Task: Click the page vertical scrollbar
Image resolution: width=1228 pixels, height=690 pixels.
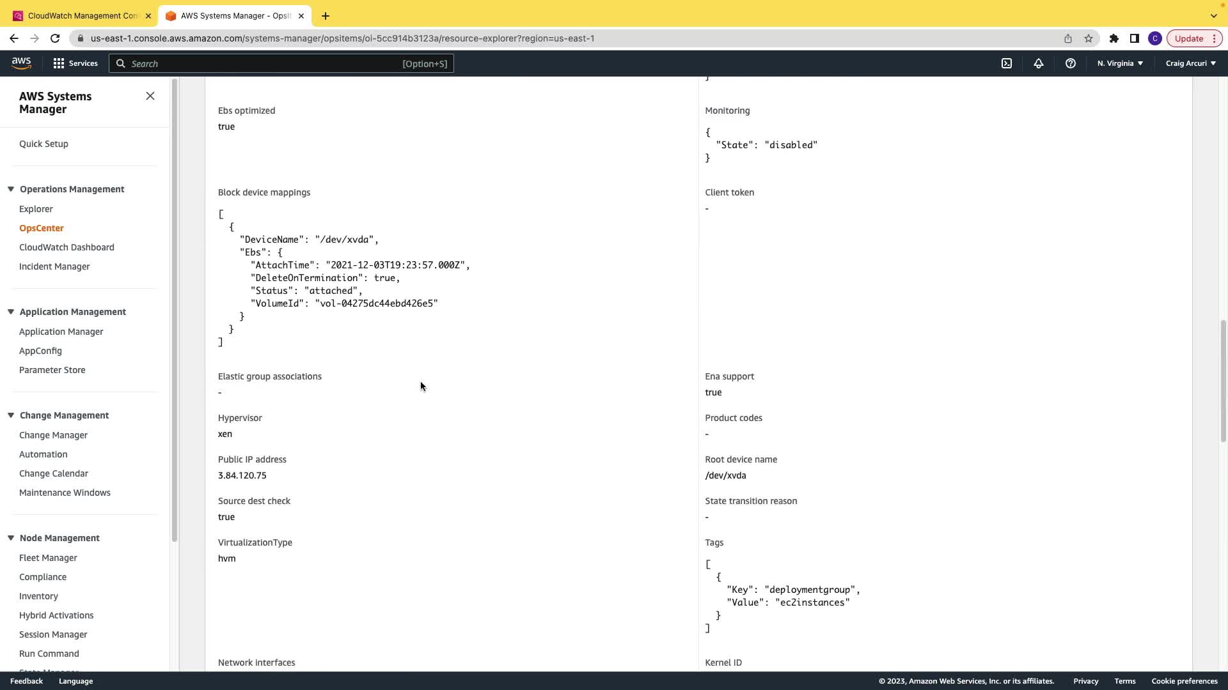Action: pos(1223,381)
